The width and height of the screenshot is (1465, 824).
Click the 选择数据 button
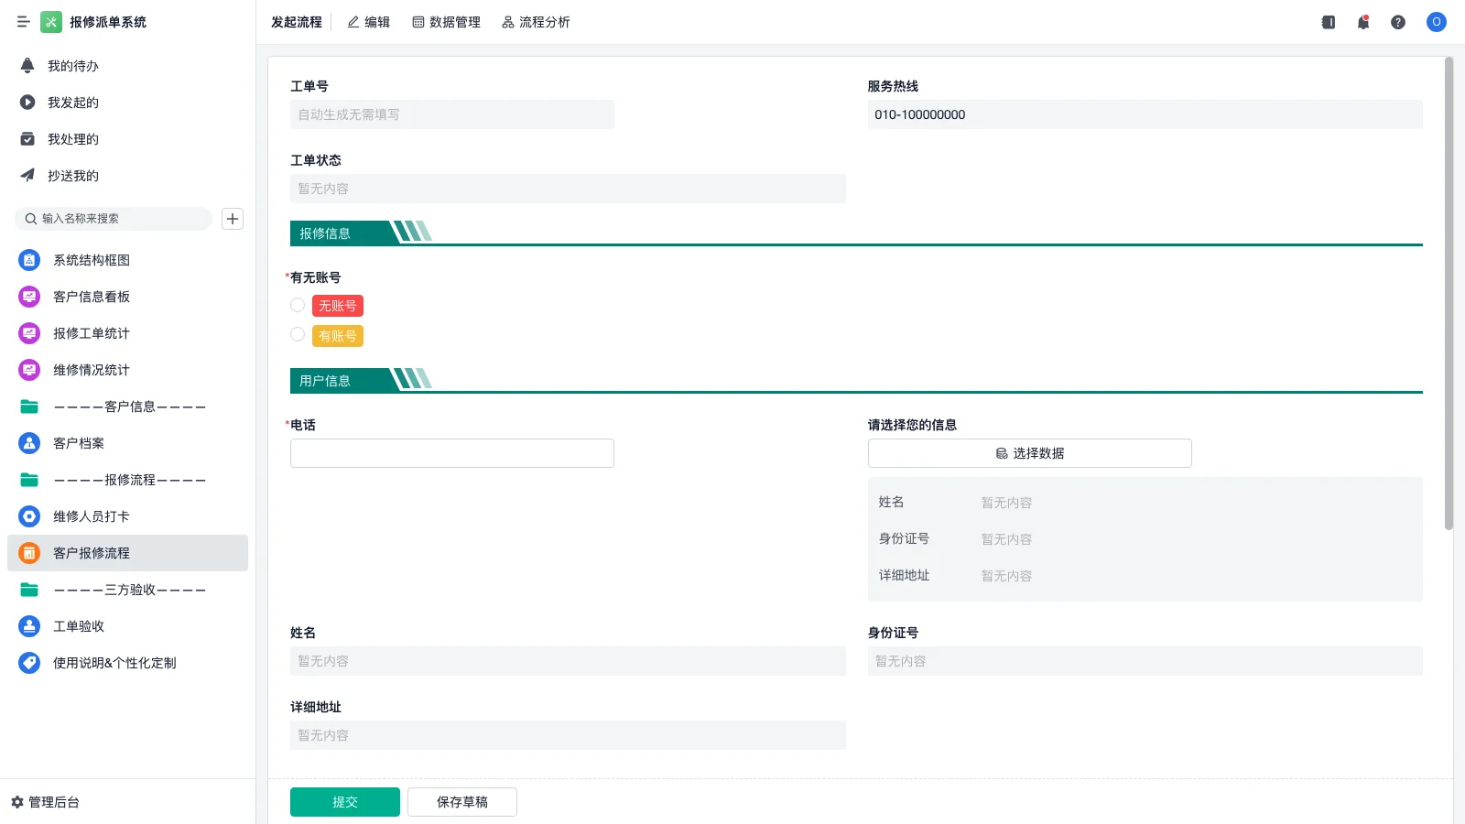[1028, 452]
